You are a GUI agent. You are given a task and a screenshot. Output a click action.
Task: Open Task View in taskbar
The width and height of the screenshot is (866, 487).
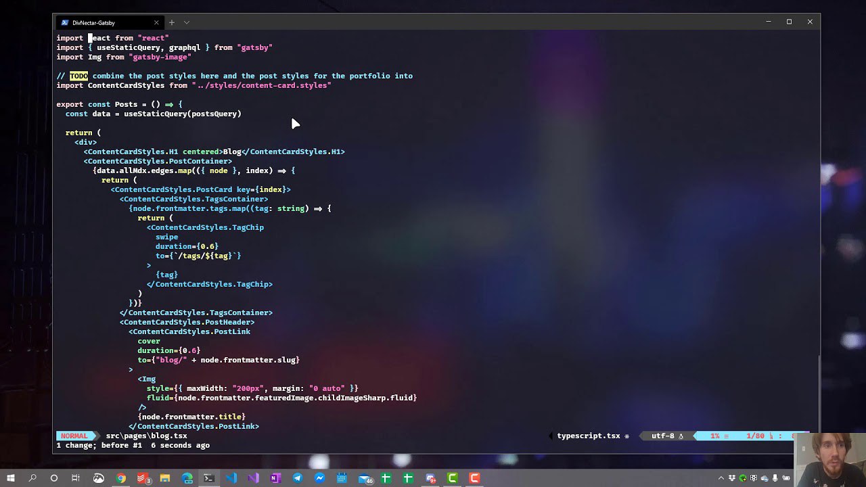[x=76, y=478]
